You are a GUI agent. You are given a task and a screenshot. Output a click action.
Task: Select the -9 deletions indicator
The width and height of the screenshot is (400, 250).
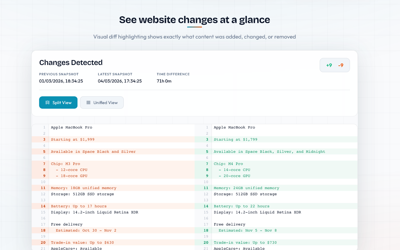(x=341, y=65)
